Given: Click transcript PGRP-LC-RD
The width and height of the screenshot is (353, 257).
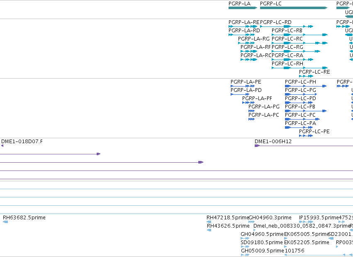Looking at the screenshot, I should click(x=286, y=26).
